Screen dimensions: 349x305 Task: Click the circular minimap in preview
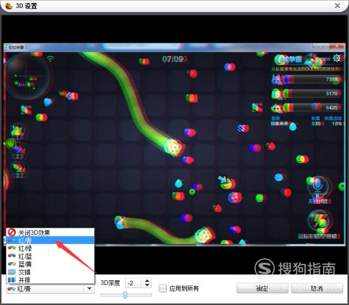[27, 76]
